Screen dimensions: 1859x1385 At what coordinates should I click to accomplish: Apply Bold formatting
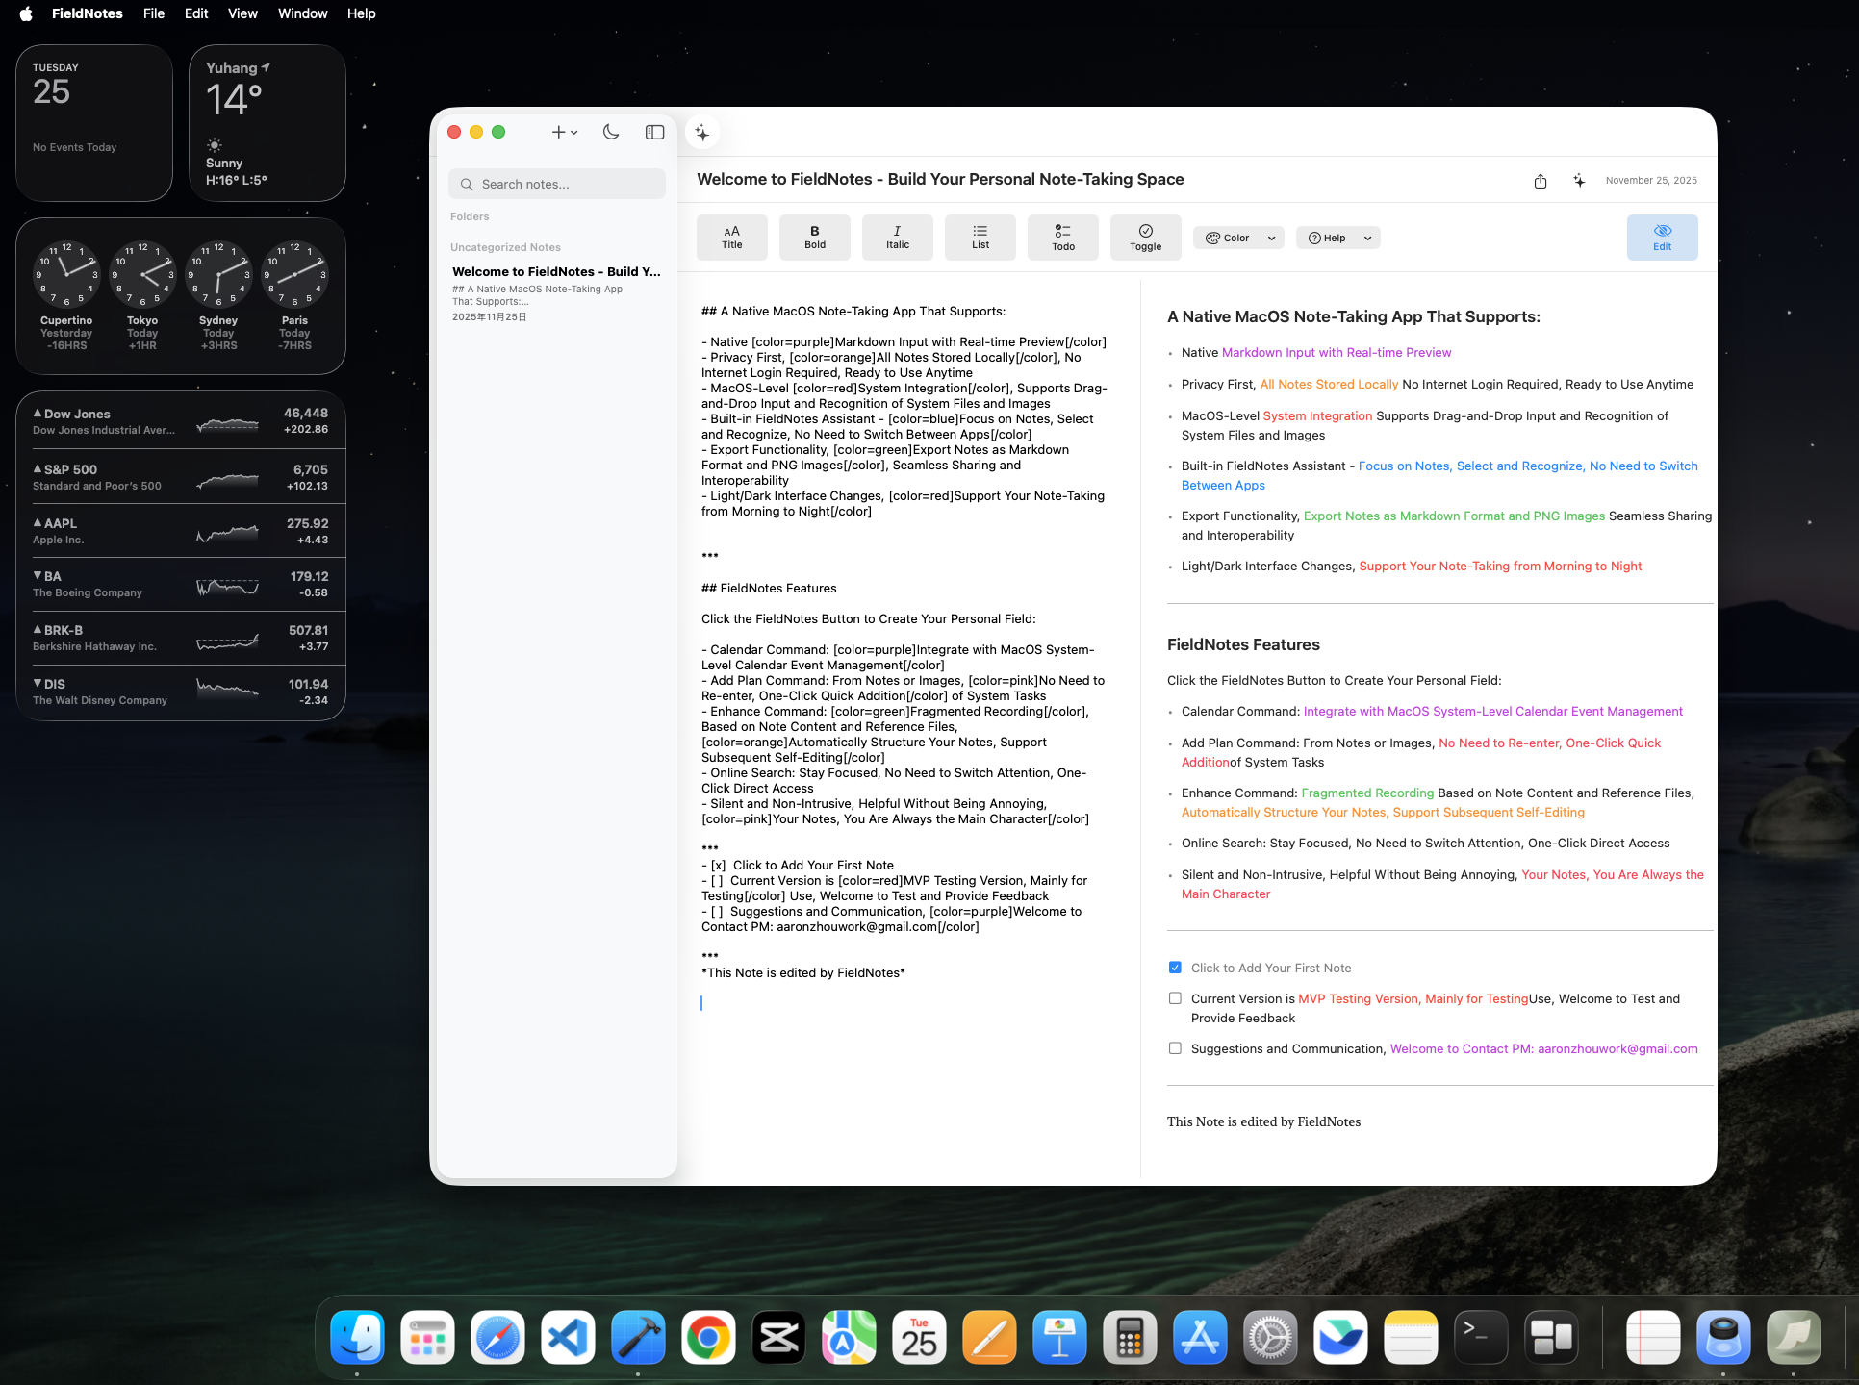pos(814,237)
